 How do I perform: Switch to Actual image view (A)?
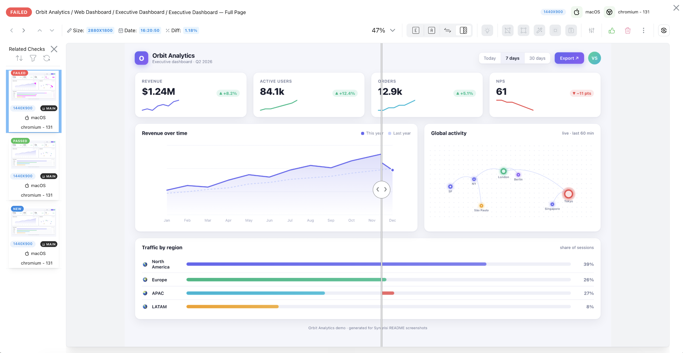[431, 30]
